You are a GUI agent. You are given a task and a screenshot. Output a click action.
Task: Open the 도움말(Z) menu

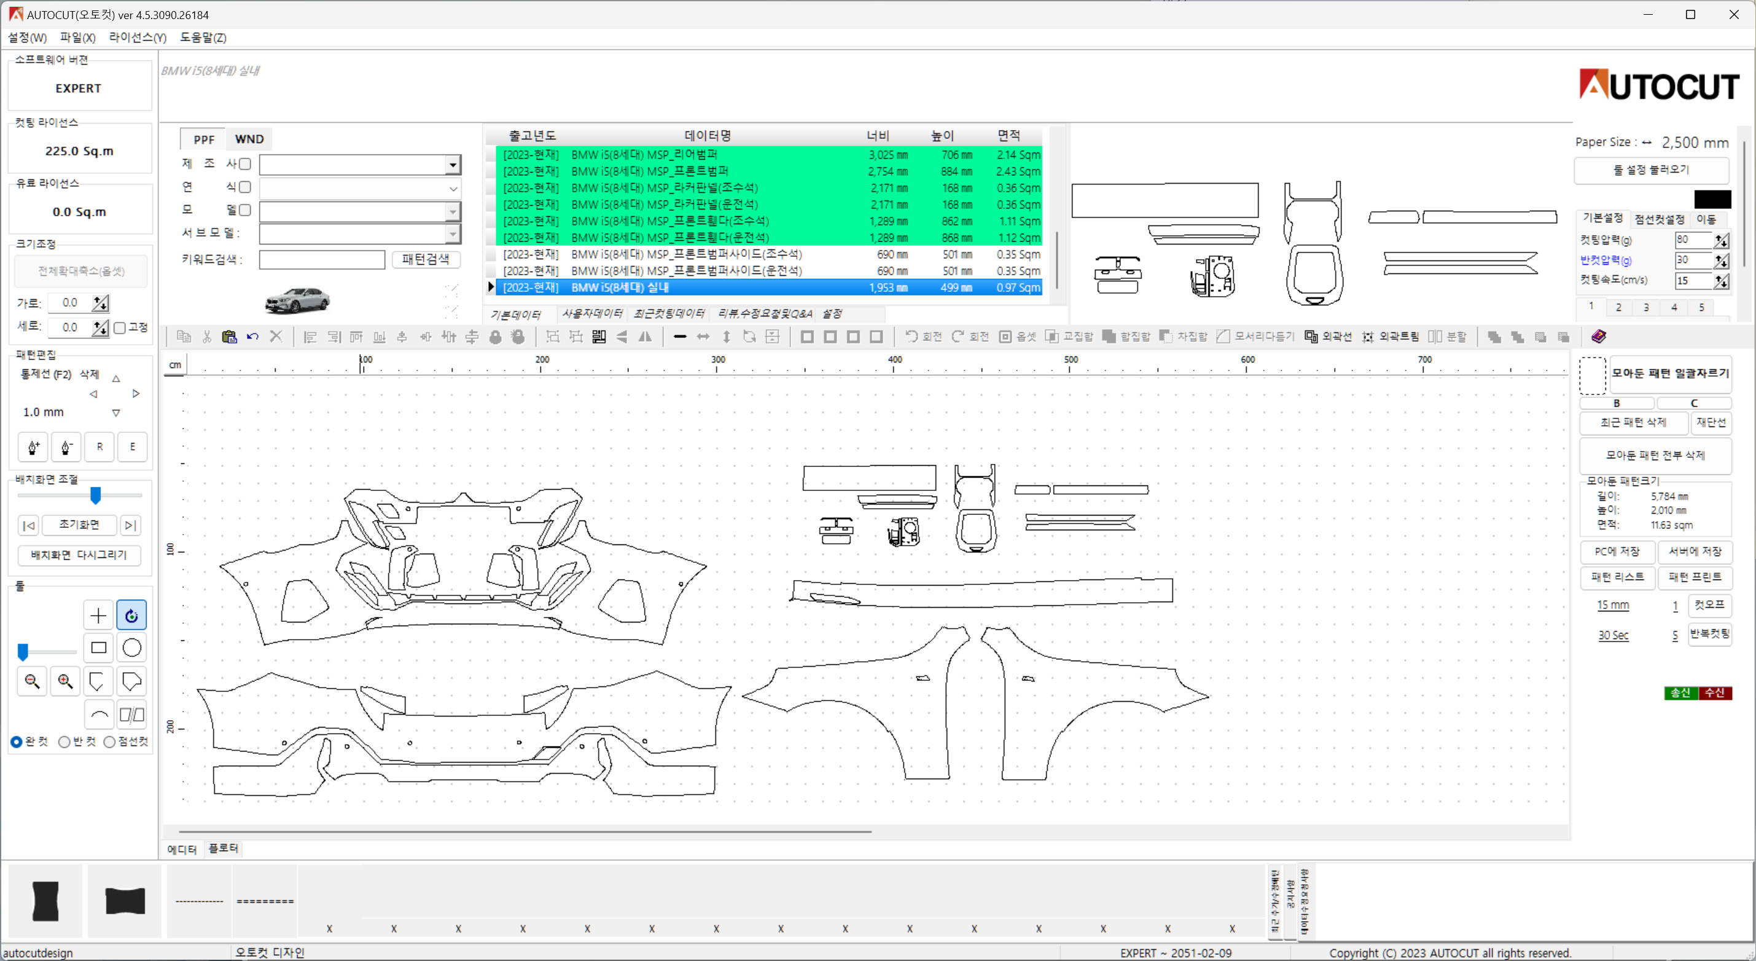pos(203,37)
